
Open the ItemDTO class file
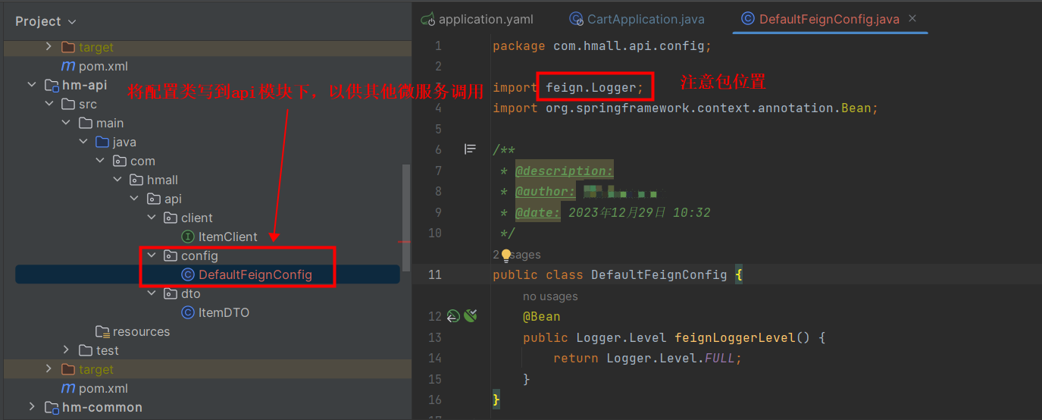tap(224, 312)
